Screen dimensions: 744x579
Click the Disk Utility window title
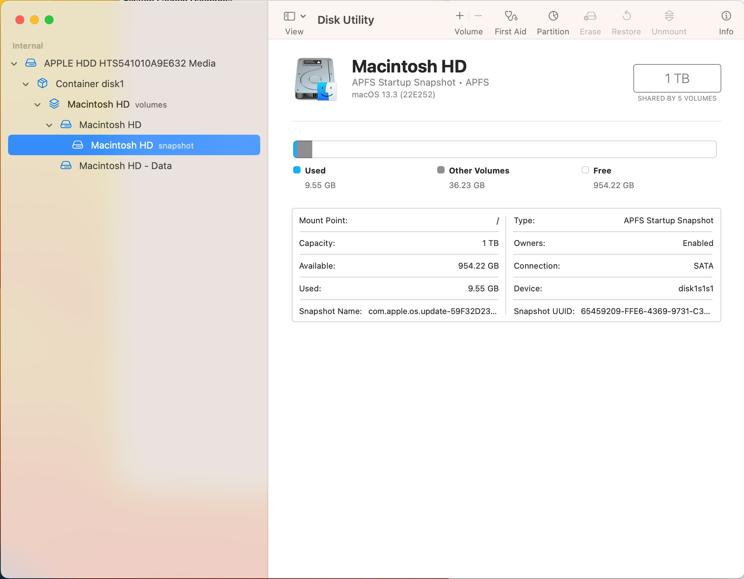pos(346,20)
